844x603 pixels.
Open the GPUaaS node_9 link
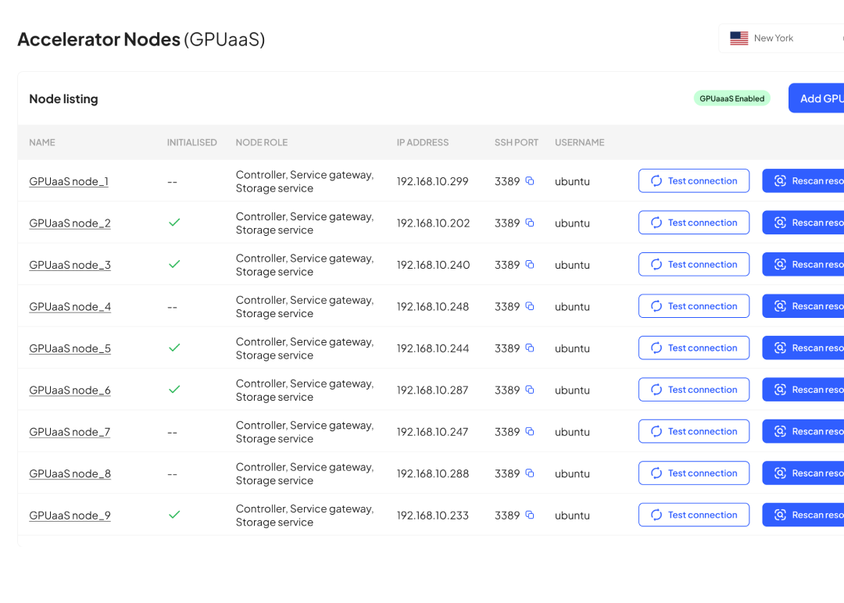click(x=70, y=516)
